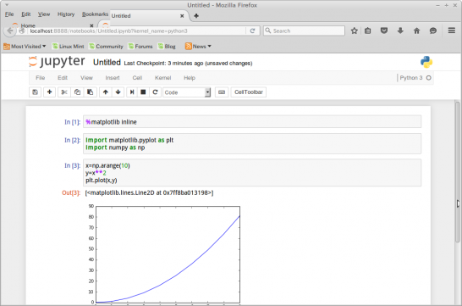Image resolution: width=462 pixels, height=306 pixels.
Task: Open the Blog bookmark
Action: 167,47
